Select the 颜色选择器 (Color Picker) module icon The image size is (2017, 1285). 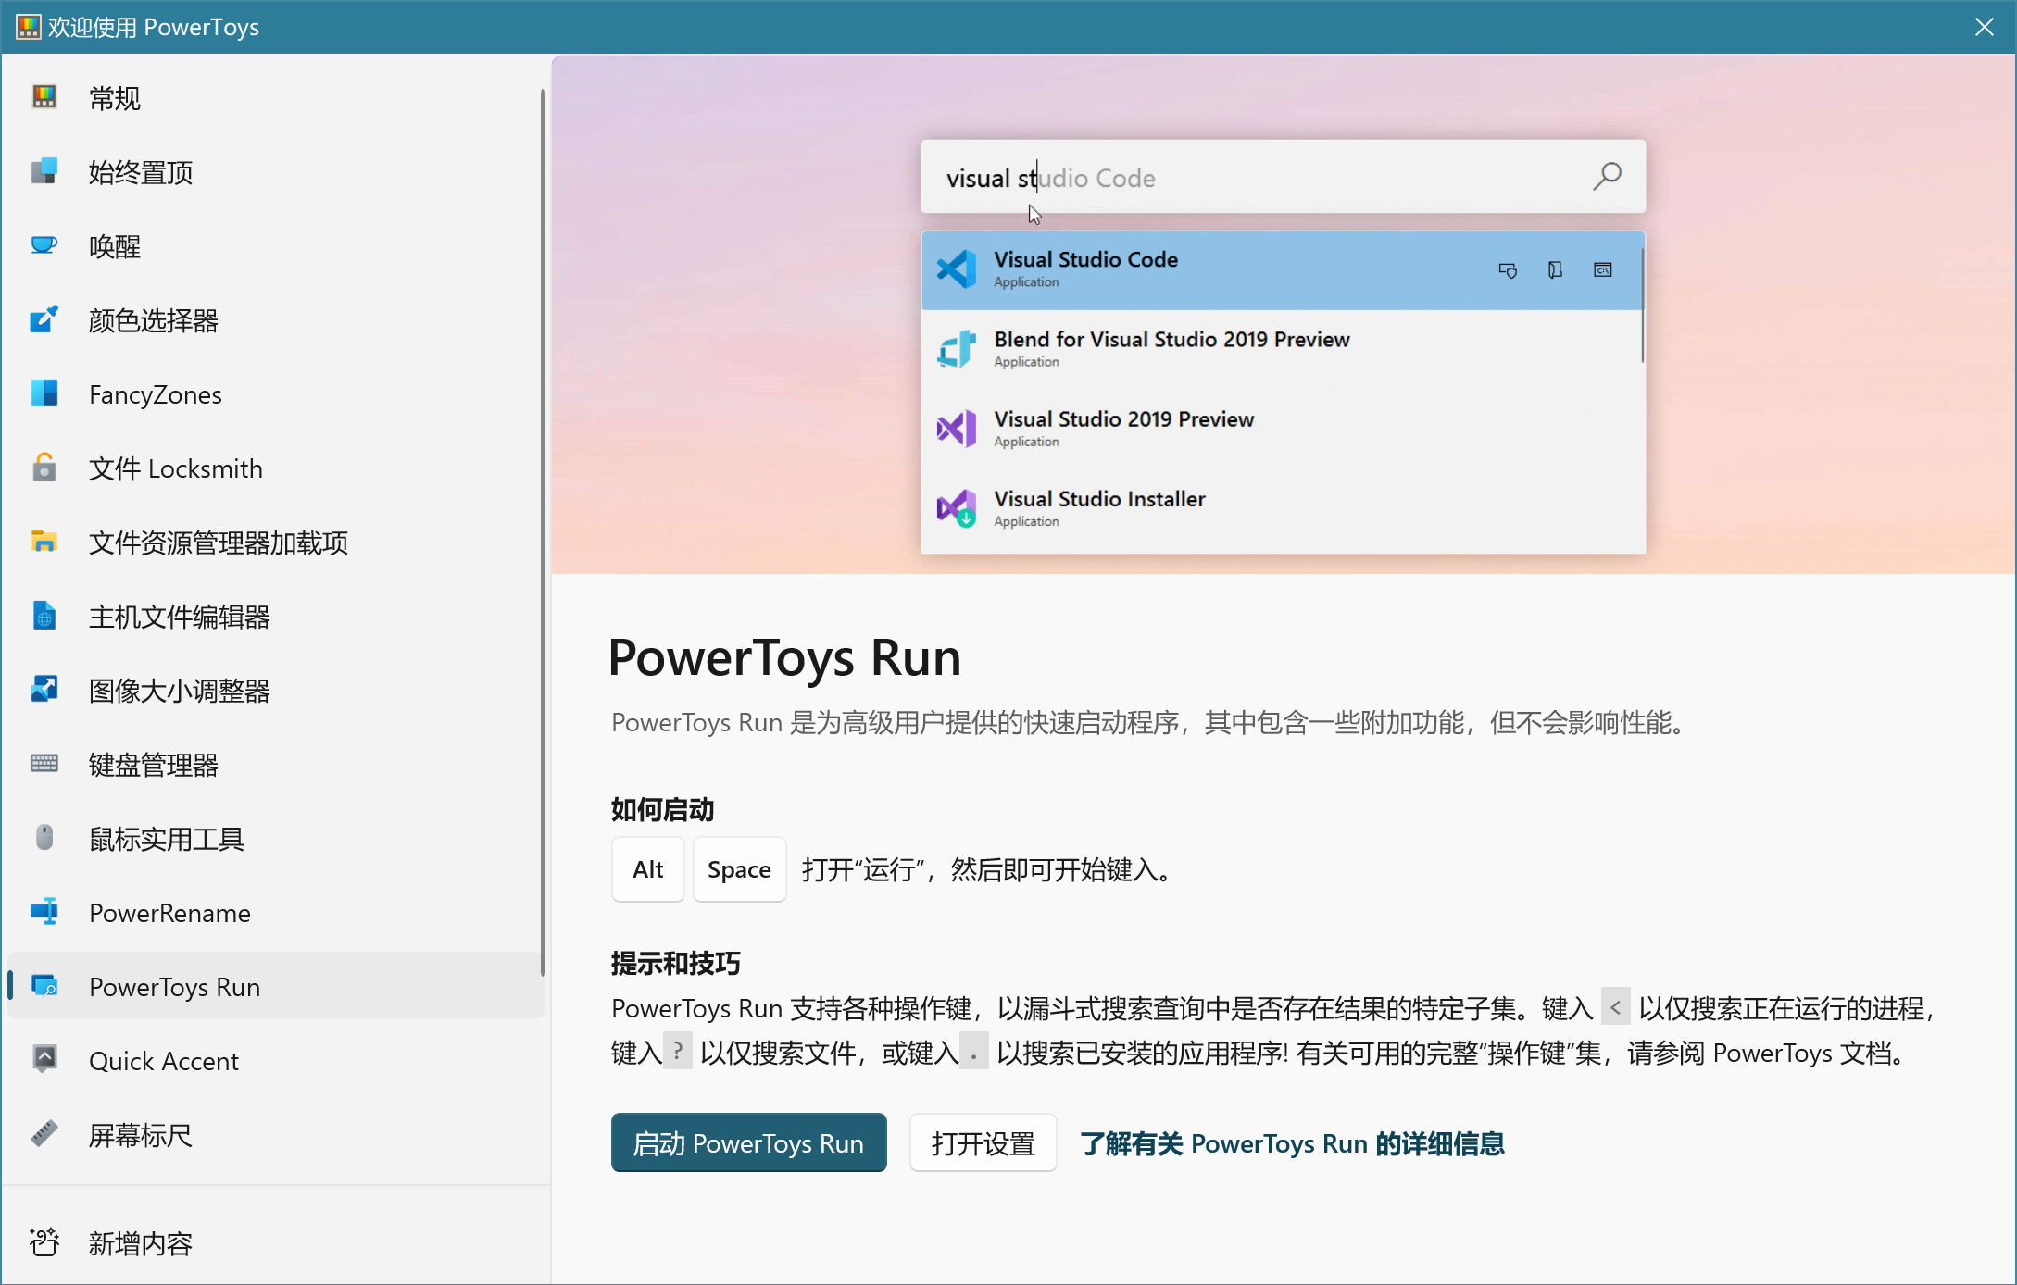(44, 319)
